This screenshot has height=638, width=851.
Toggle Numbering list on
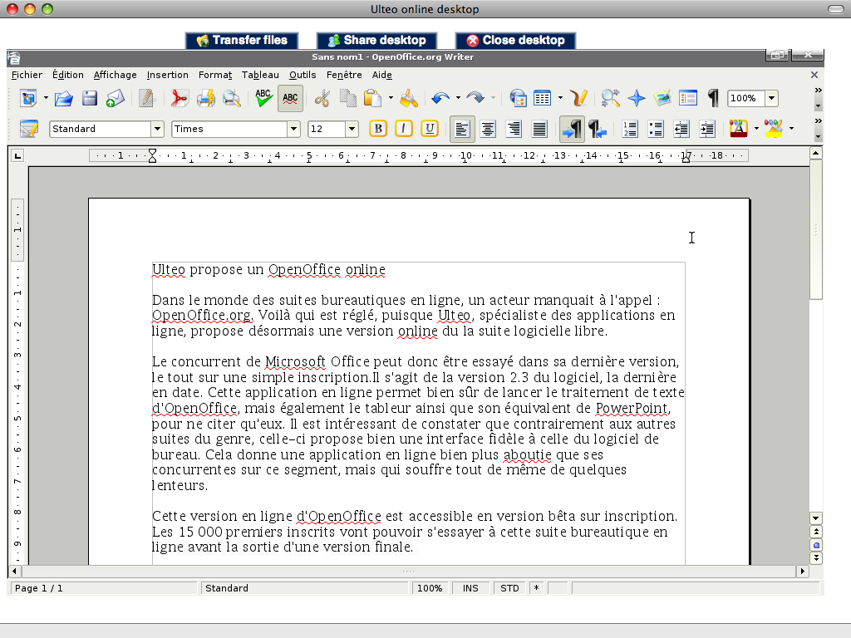(x=630, y=129)
